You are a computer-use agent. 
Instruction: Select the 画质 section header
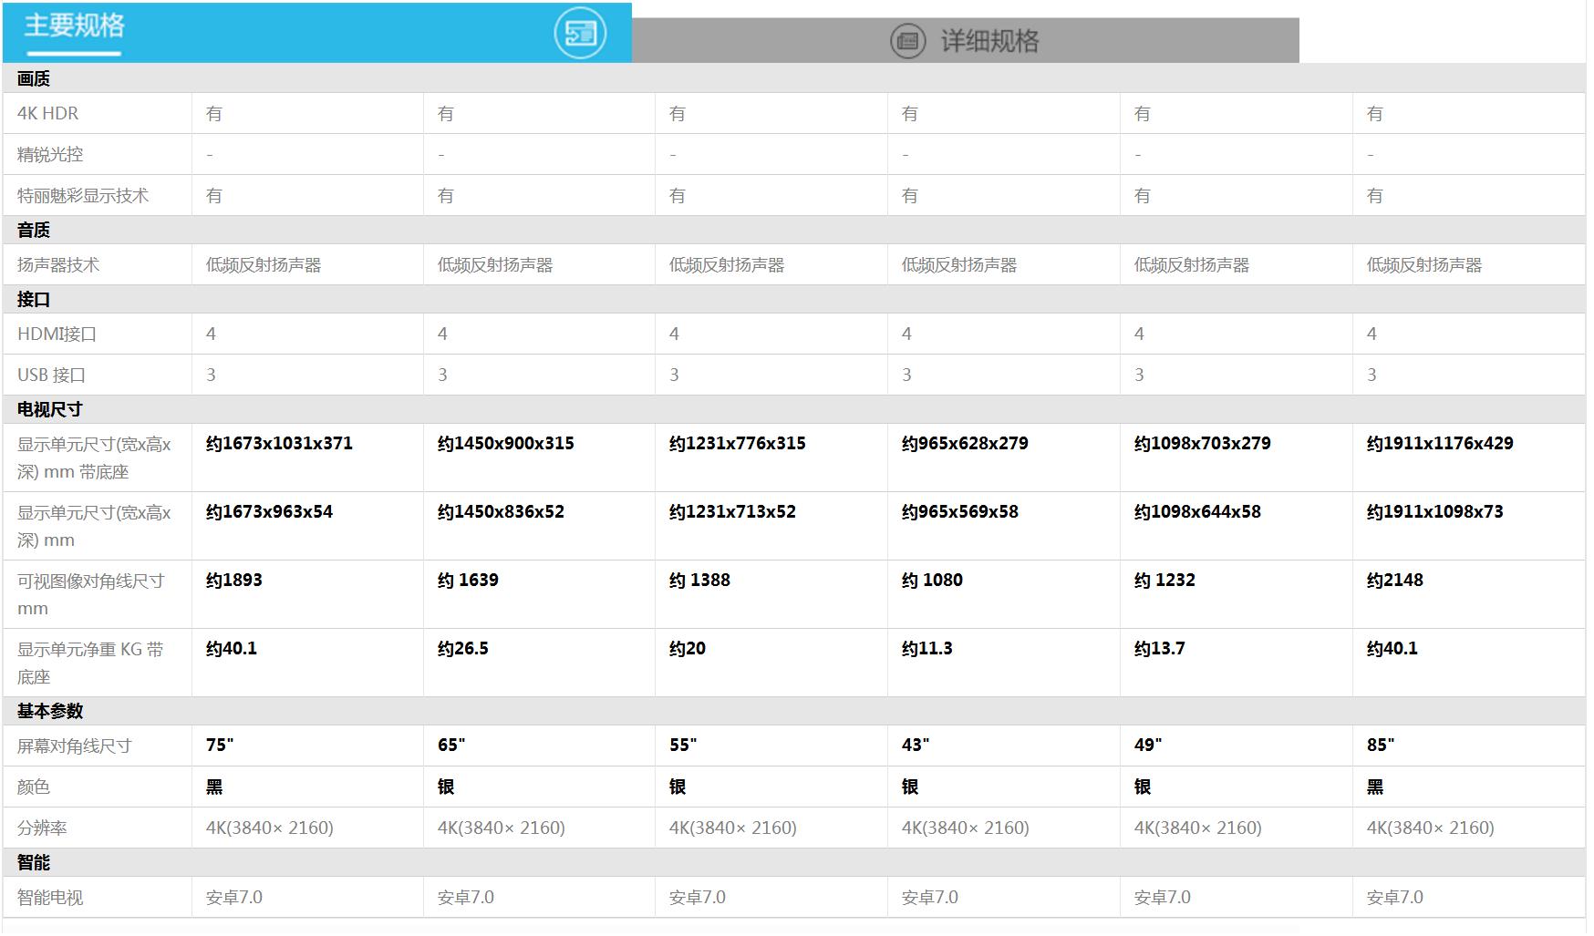[x=34, y=79]
